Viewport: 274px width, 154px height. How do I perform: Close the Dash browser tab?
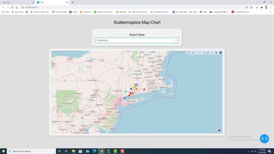tap(67, 3)
